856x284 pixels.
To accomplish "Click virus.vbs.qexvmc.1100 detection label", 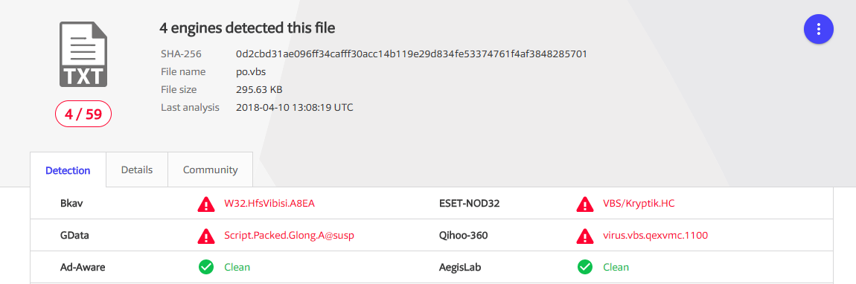I will click(655, 236).
